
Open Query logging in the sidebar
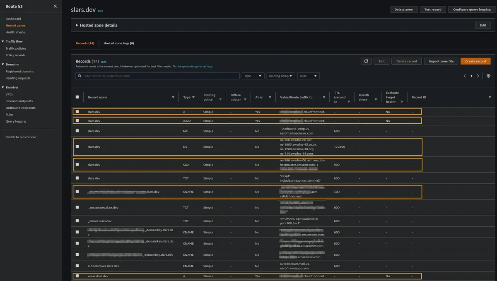click(x=16, y=121)
